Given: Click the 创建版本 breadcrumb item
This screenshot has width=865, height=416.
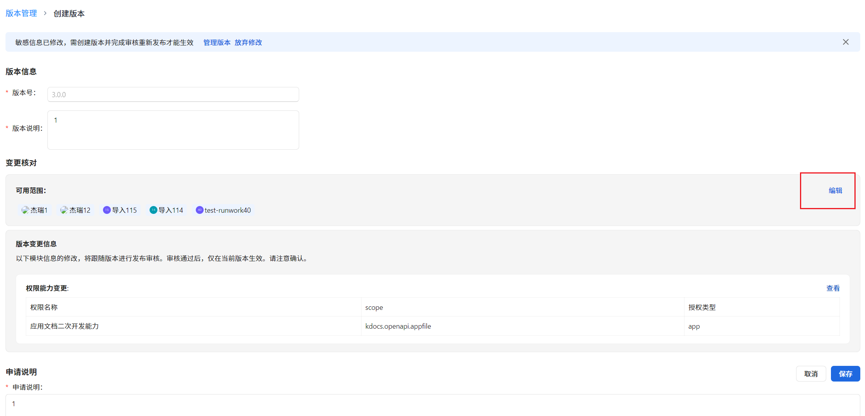Looking at the screenshot, I should (69, 13).
